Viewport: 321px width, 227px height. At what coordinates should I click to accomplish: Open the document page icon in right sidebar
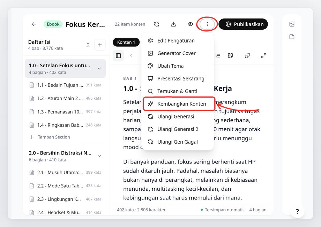coord(292,37)
